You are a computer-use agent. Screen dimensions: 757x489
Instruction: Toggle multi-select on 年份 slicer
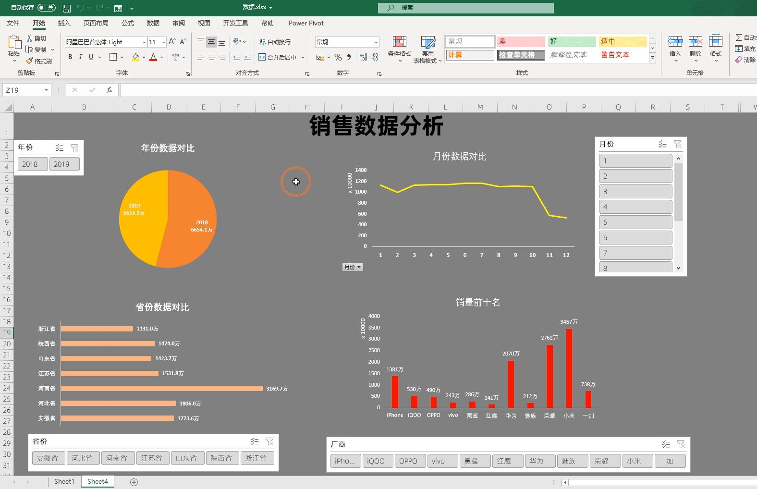click(x=60, y=148)
